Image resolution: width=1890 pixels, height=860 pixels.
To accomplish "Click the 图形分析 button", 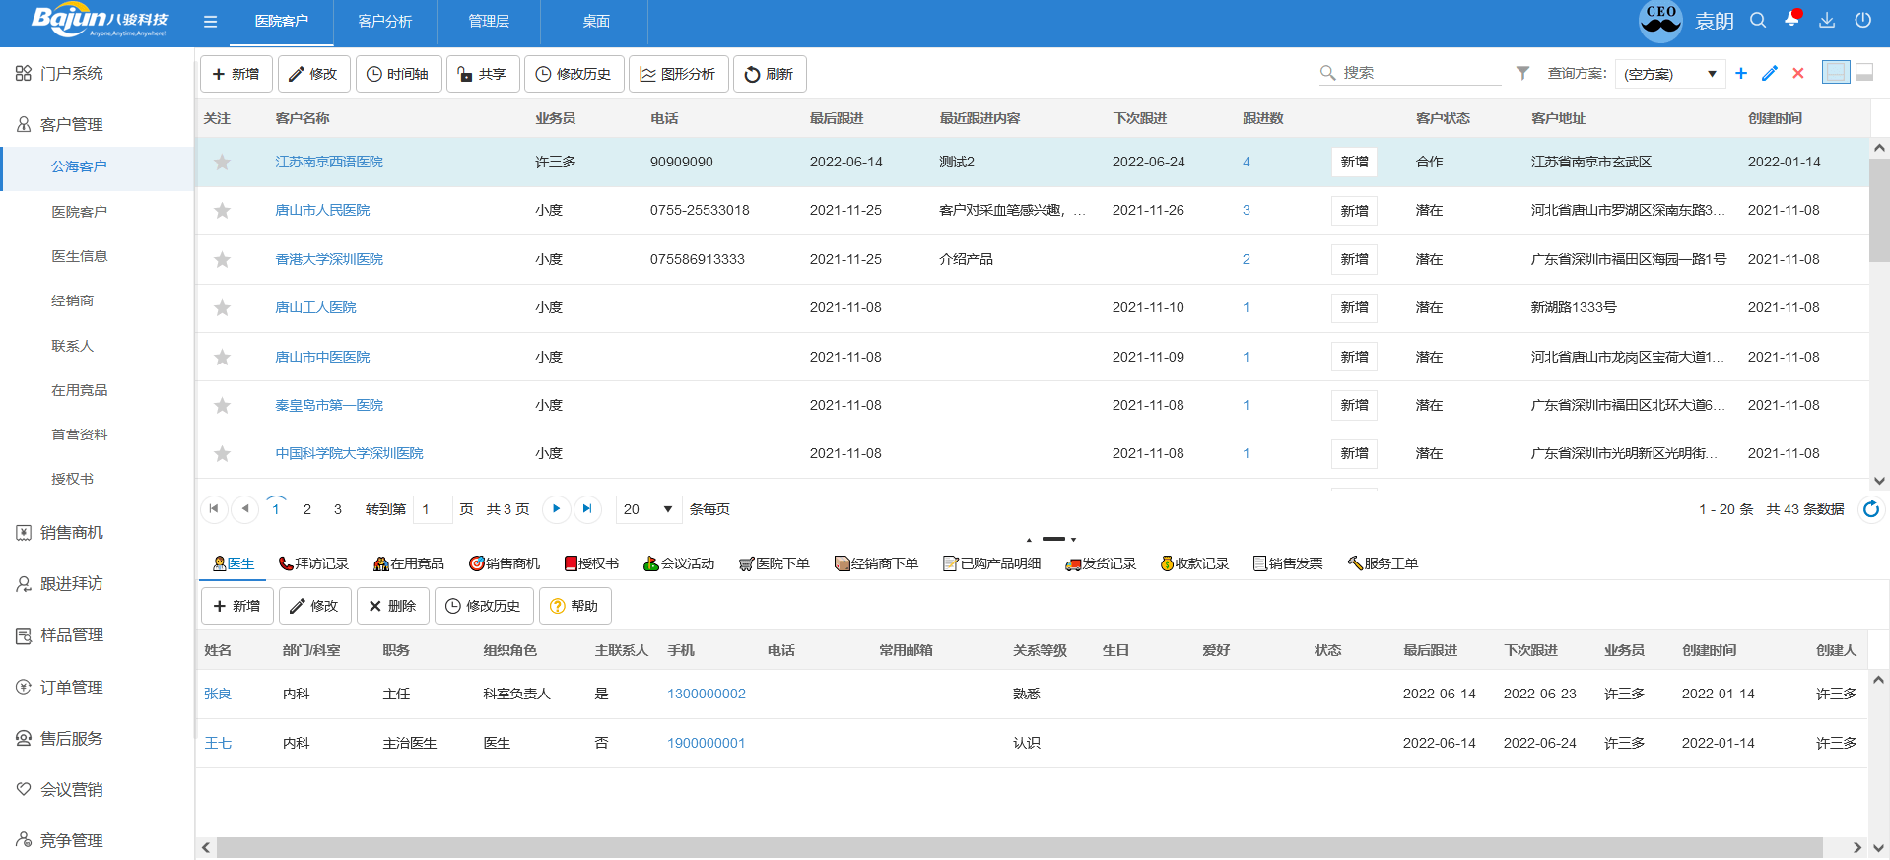I will click(678, 74).
